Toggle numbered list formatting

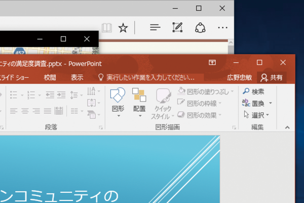31,95
